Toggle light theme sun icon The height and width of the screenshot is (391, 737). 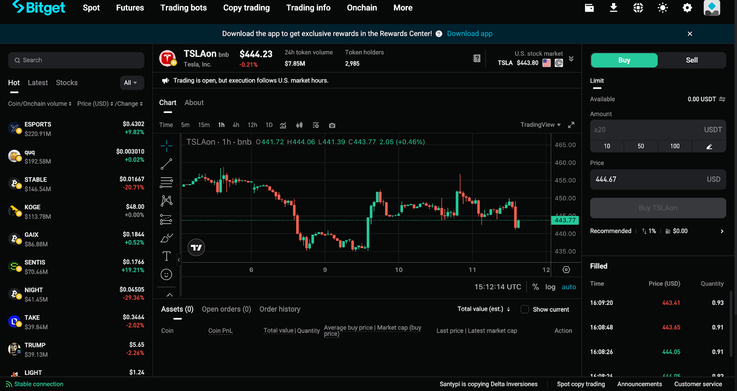pyautogui.click(x=663, y=8)
